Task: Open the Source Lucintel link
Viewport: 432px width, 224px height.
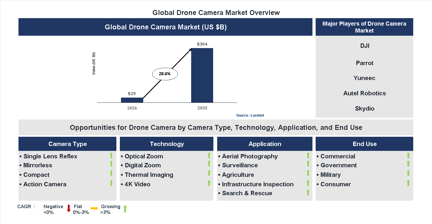Action: pos(250,115)
